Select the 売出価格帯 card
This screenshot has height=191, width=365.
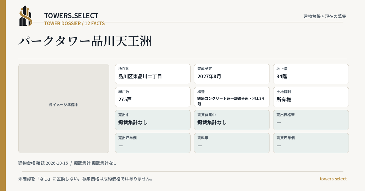[311, 120]
